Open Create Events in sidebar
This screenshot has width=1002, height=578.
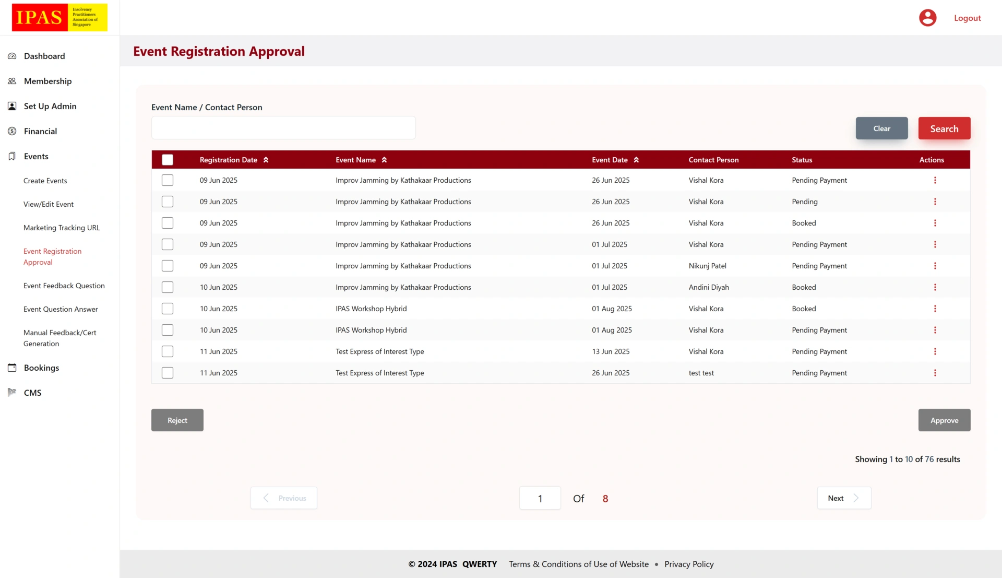(x=45, y=181)
